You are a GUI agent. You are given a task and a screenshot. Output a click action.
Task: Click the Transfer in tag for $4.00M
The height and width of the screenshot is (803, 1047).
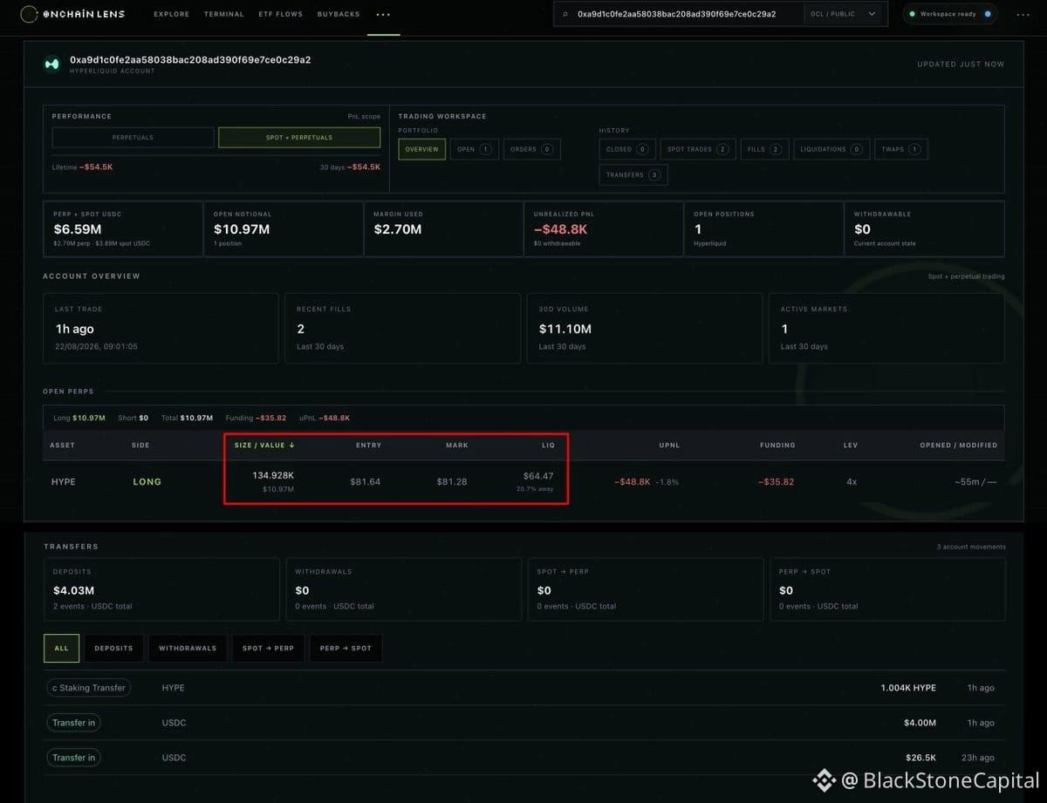(x=74, y=723)
